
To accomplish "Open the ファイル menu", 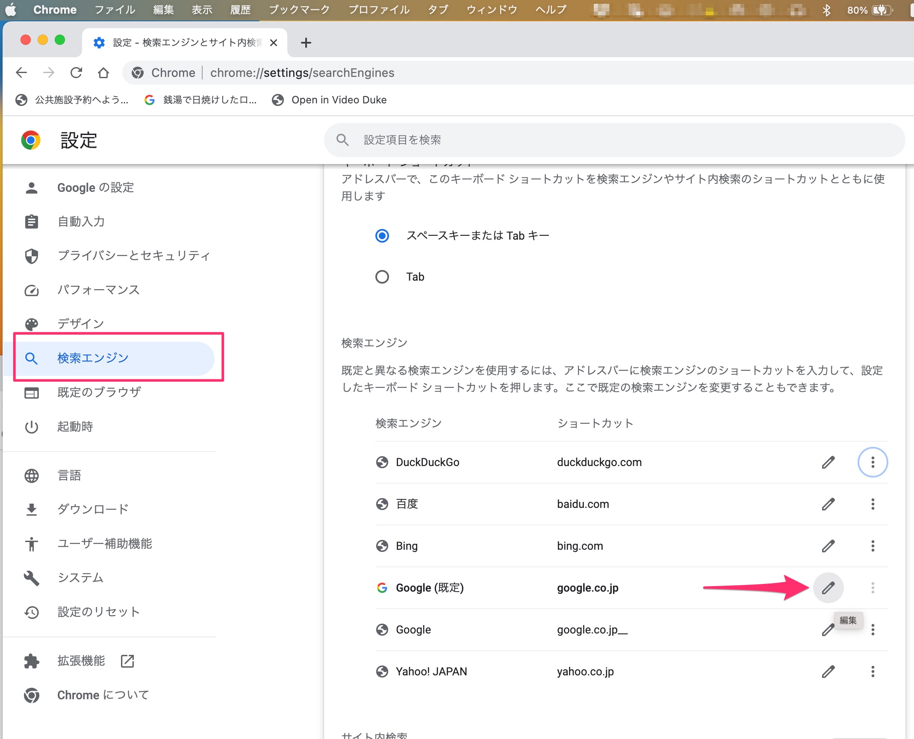I will click(115, 9).
